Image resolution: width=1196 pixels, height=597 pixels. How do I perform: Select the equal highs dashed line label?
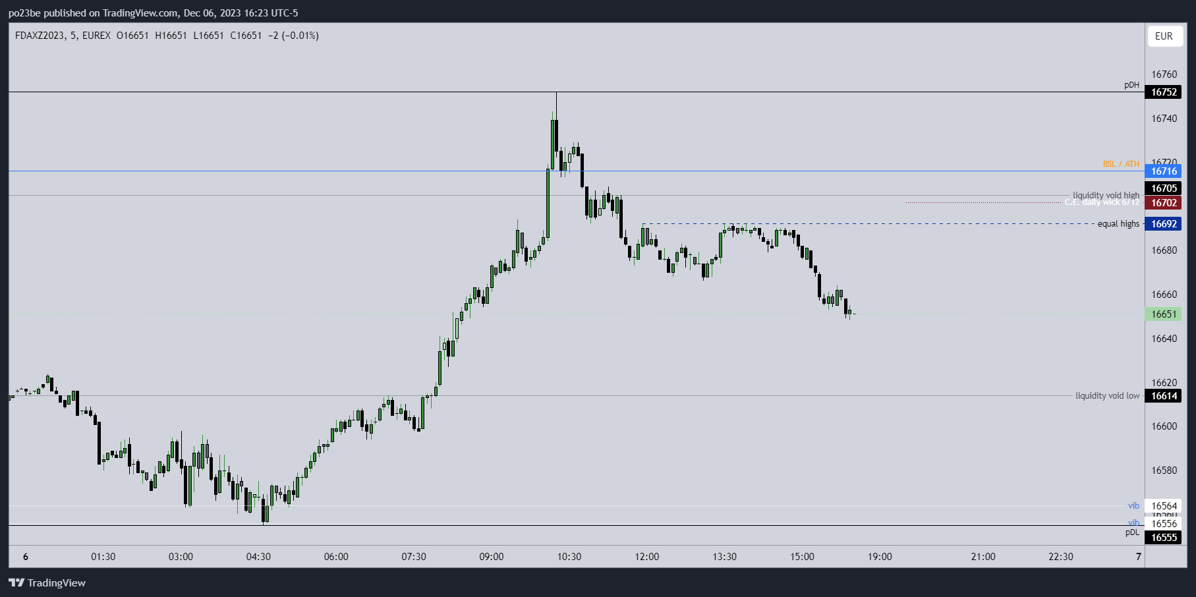(1118, 224)
